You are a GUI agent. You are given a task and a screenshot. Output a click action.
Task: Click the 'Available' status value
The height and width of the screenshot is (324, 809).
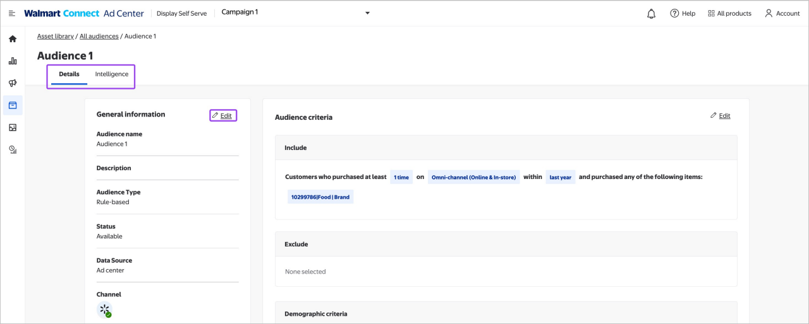tap(109, 236)
